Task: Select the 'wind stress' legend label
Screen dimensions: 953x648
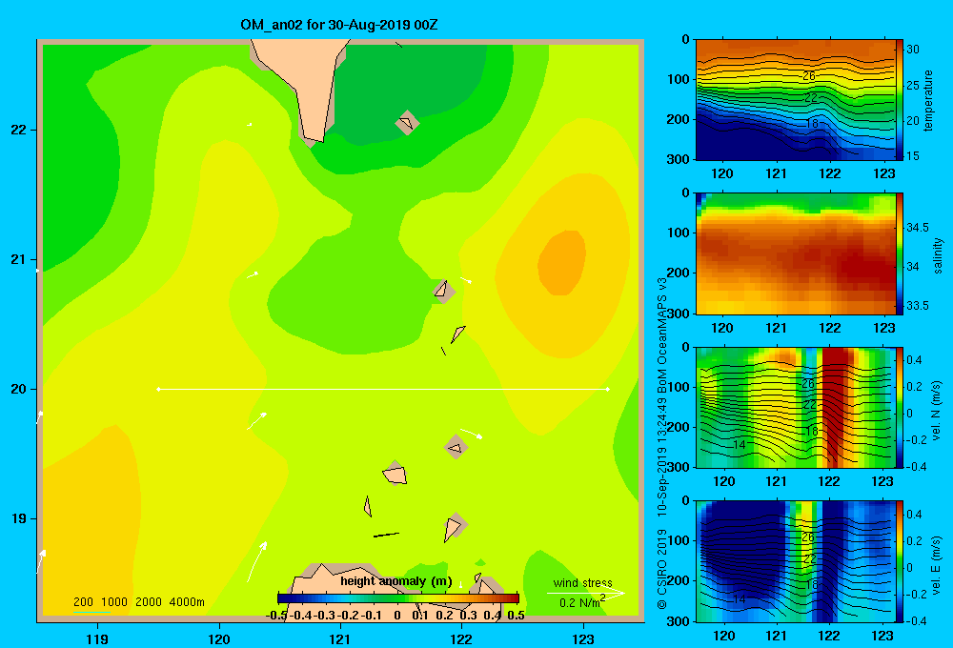Action: [583, 582]
